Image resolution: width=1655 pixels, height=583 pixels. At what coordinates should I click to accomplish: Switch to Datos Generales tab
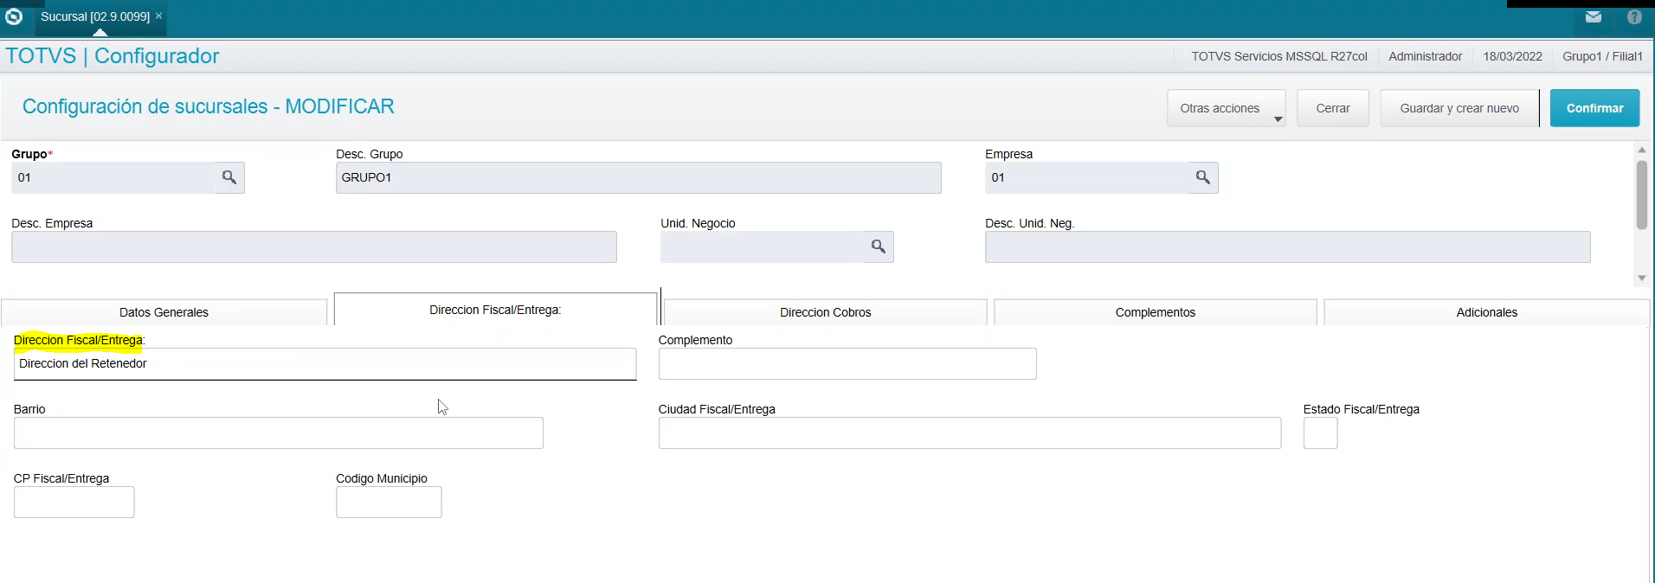[x=164, y=312]
